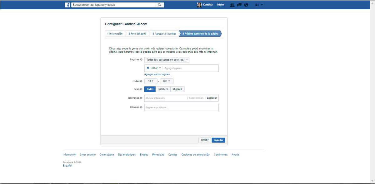Click the info icon next to Lugares
This screenshot has width=375, height=184.
[x=141, y=60]
